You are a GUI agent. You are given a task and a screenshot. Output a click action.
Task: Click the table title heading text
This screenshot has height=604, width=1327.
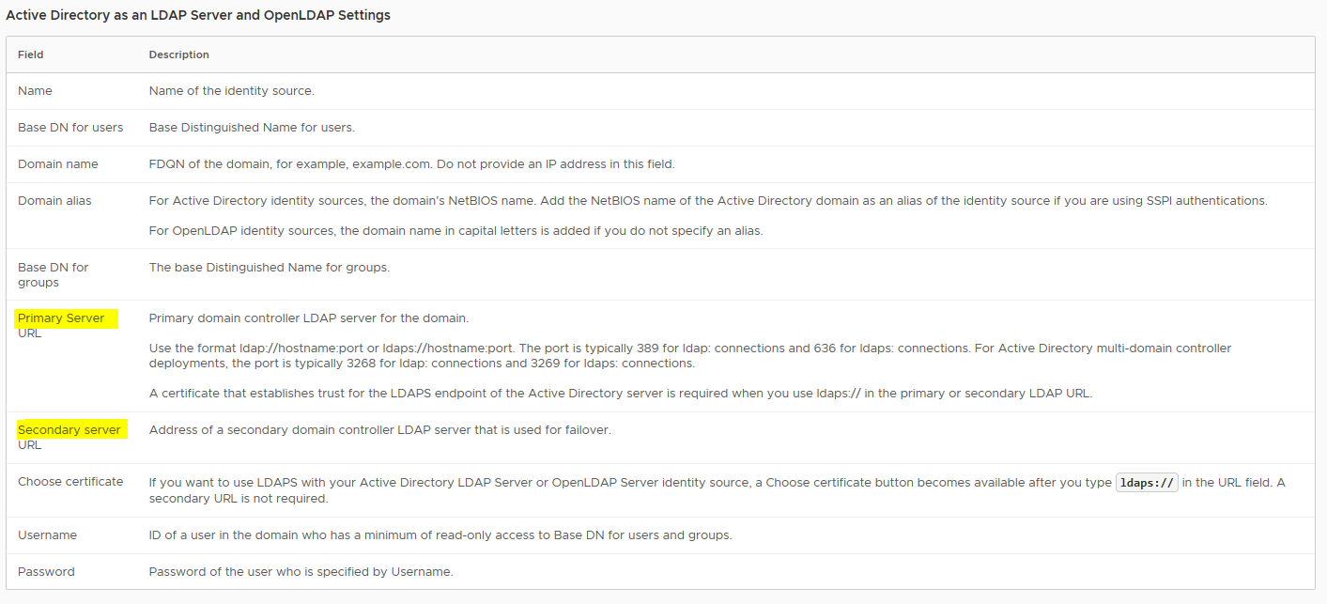[198, 15]
